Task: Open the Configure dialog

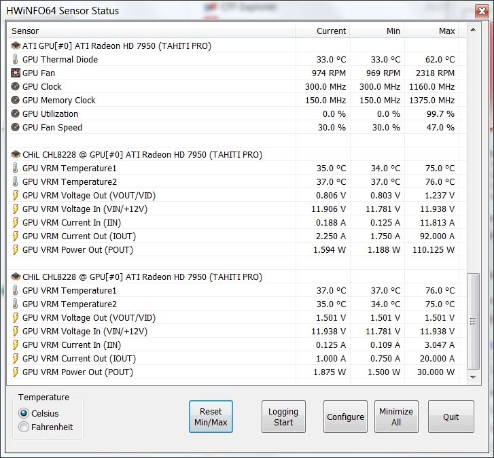Action: click(x=345, y=417)
